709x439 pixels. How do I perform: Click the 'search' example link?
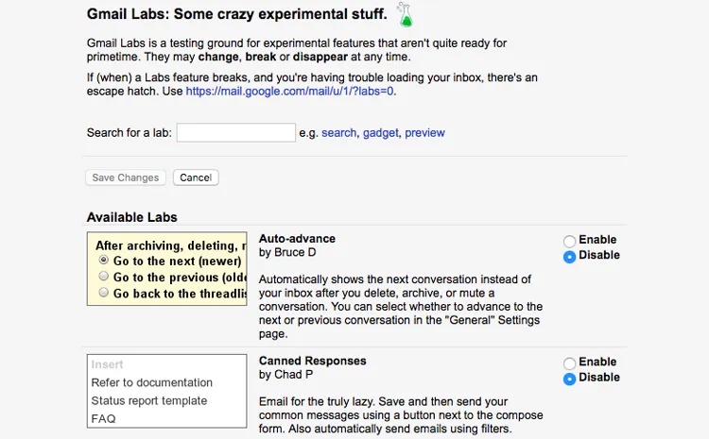click(338, 133)
